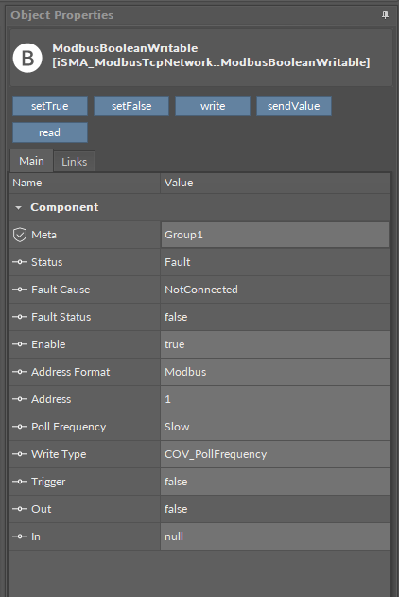The width and height of the screenshot is (399, 597).
Task: Click the read action button
Action: point(50,132)
